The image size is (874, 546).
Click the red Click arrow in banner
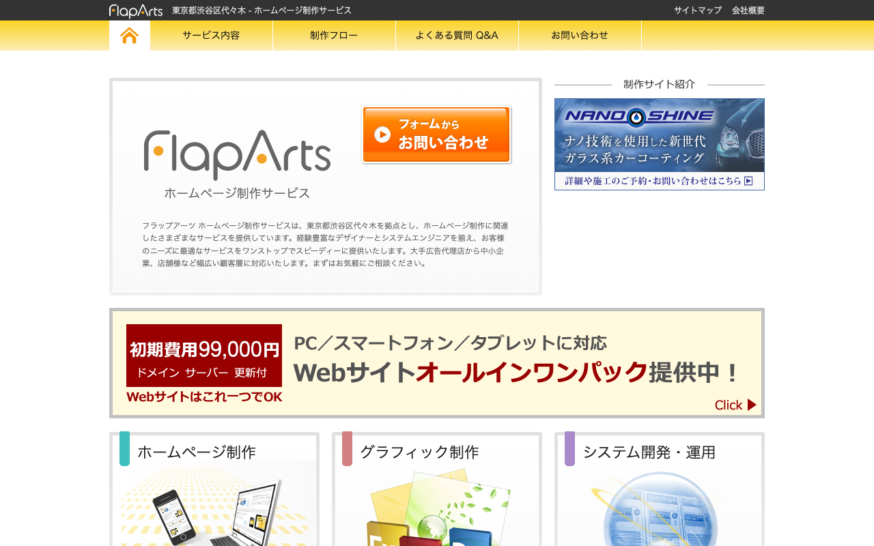pos(752,405)
